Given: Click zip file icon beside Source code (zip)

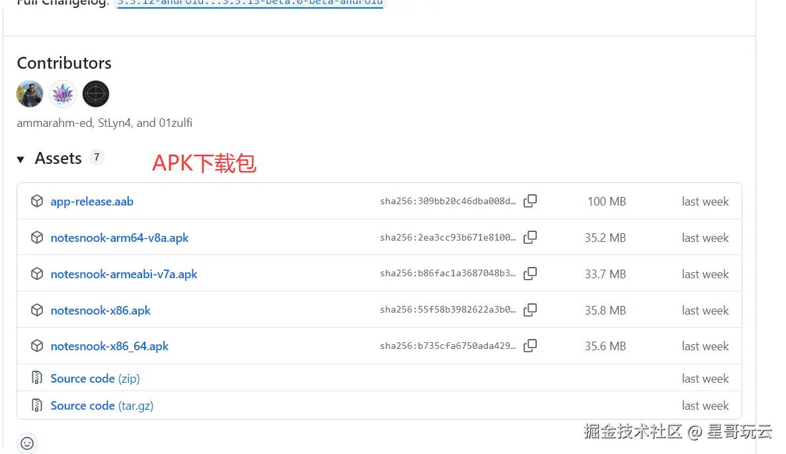Looking at the screenshot, I should (x=36, y=378).
